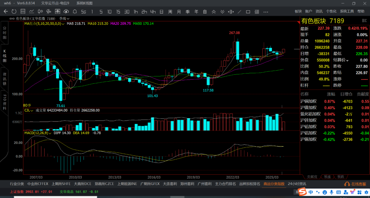Expand the 结算价 dropdown arrow

(x=347, y=60)
